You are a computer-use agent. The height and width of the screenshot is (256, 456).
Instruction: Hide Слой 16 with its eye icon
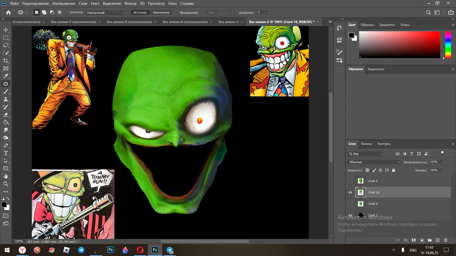350,192
